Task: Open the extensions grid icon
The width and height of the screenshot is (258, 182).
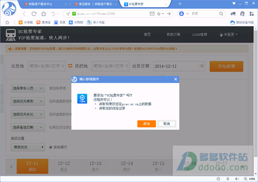Action: [252, 14]
